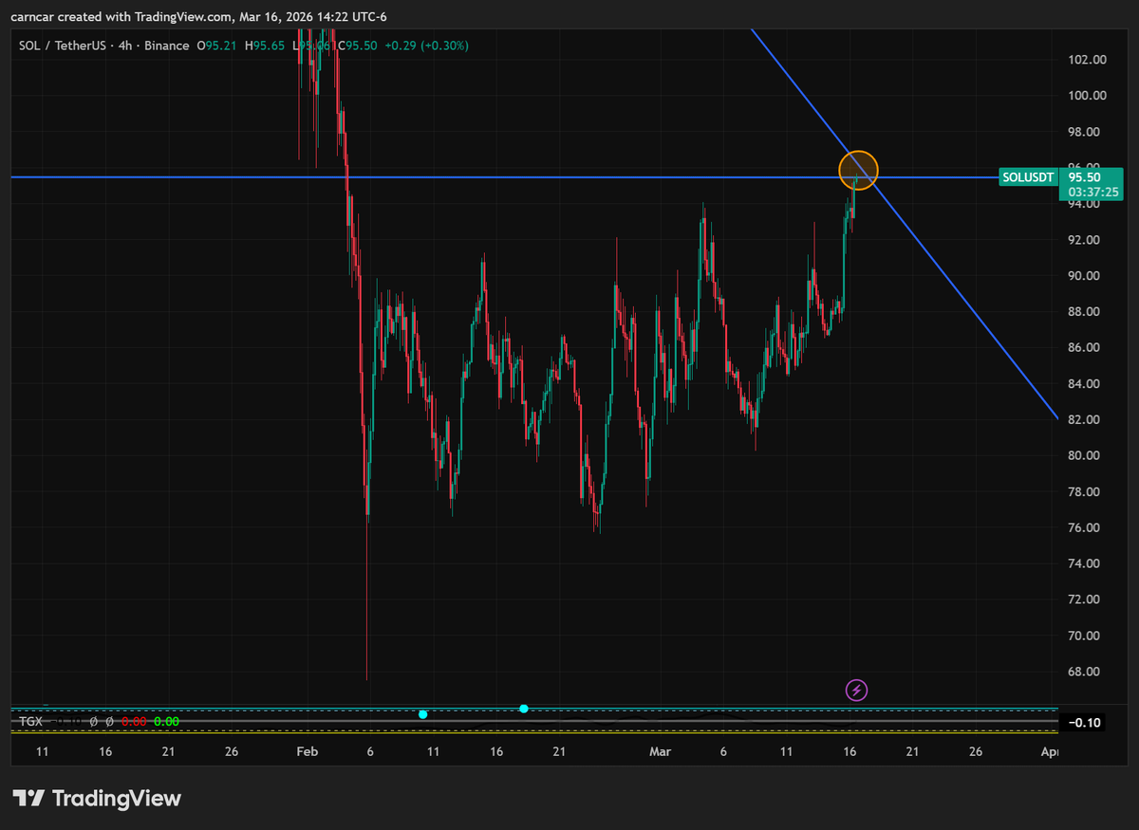Click the SOLUSDT symbol price label
Image resolution: width=1139 pixels, height=830 pixels.
[1029, 177]
